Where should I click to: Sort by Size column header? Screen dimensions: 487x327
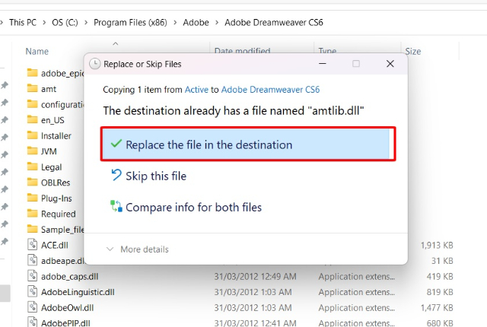(x=412, y=51)
